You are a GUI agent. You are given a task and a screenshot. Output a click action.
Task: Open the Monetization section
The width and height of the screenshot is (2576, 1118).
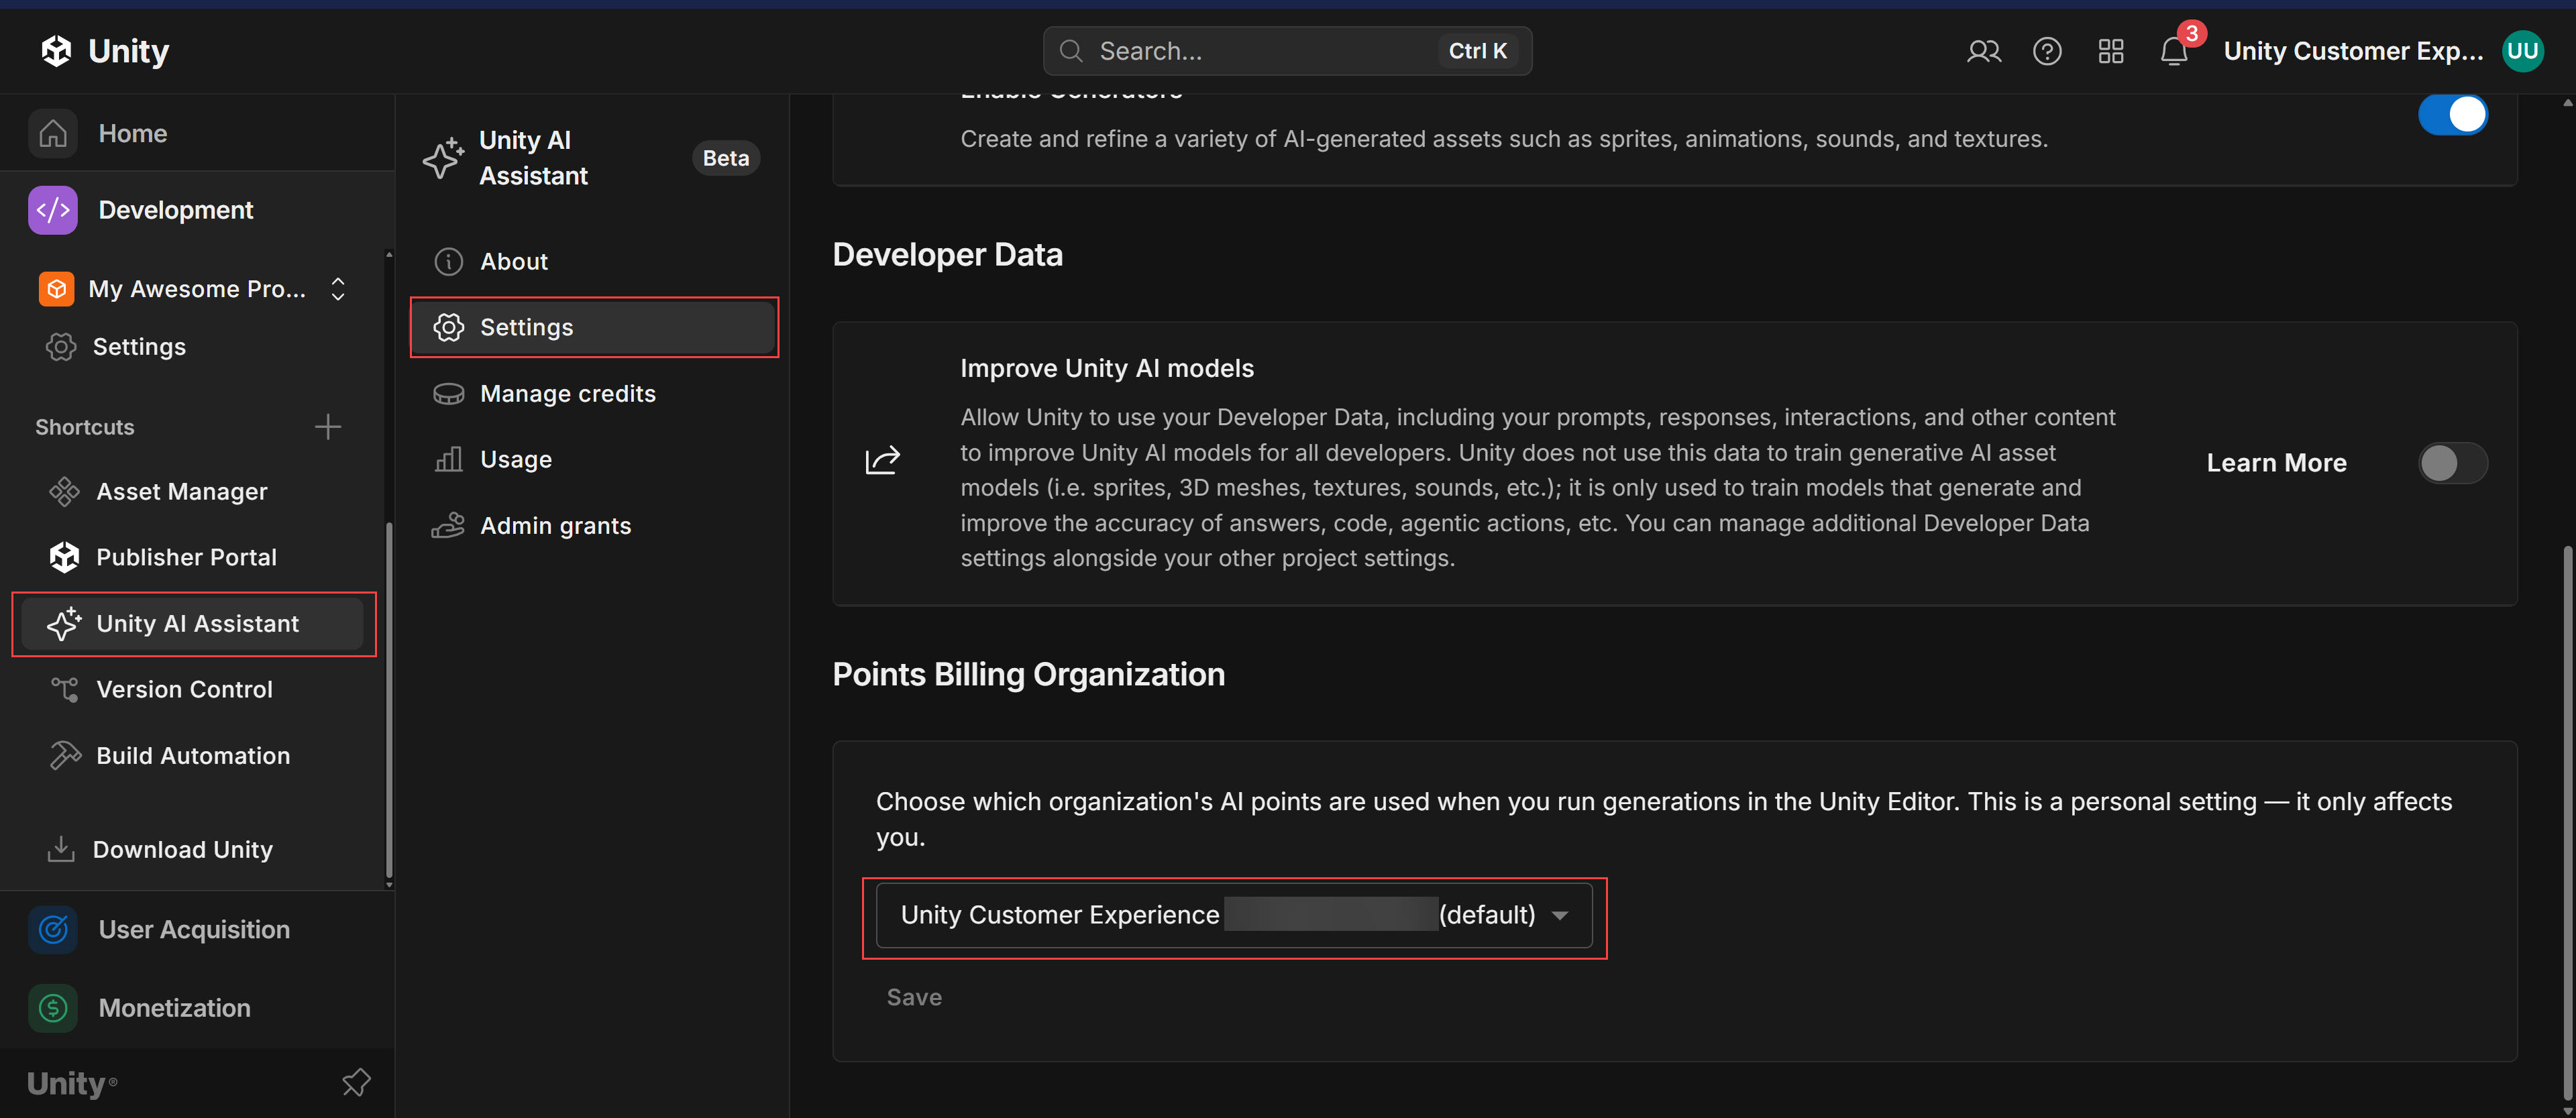197,1008
